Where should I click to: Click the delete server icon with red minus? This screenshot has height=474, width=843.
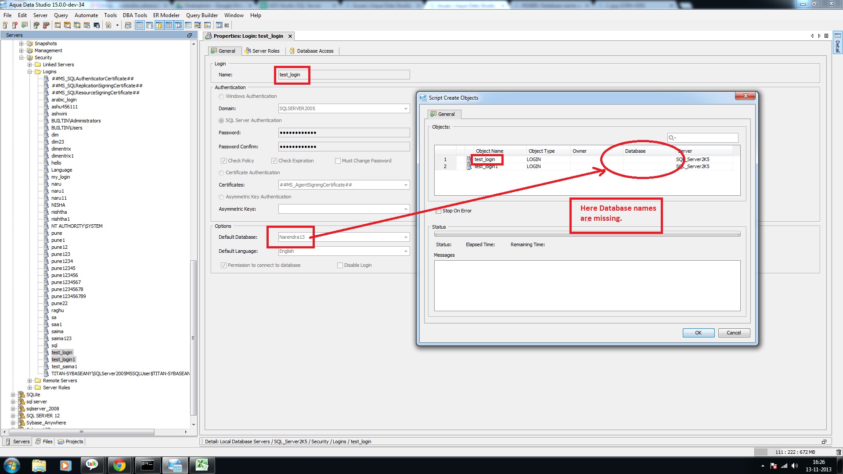point(15,25)
